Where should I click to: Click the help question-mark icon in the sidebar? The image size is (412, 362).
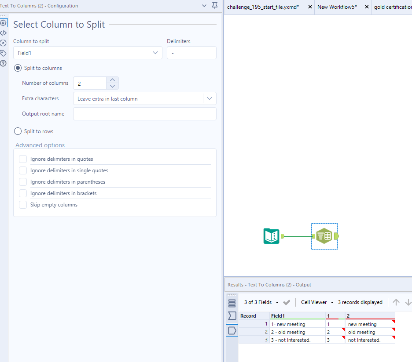(4, 63)
